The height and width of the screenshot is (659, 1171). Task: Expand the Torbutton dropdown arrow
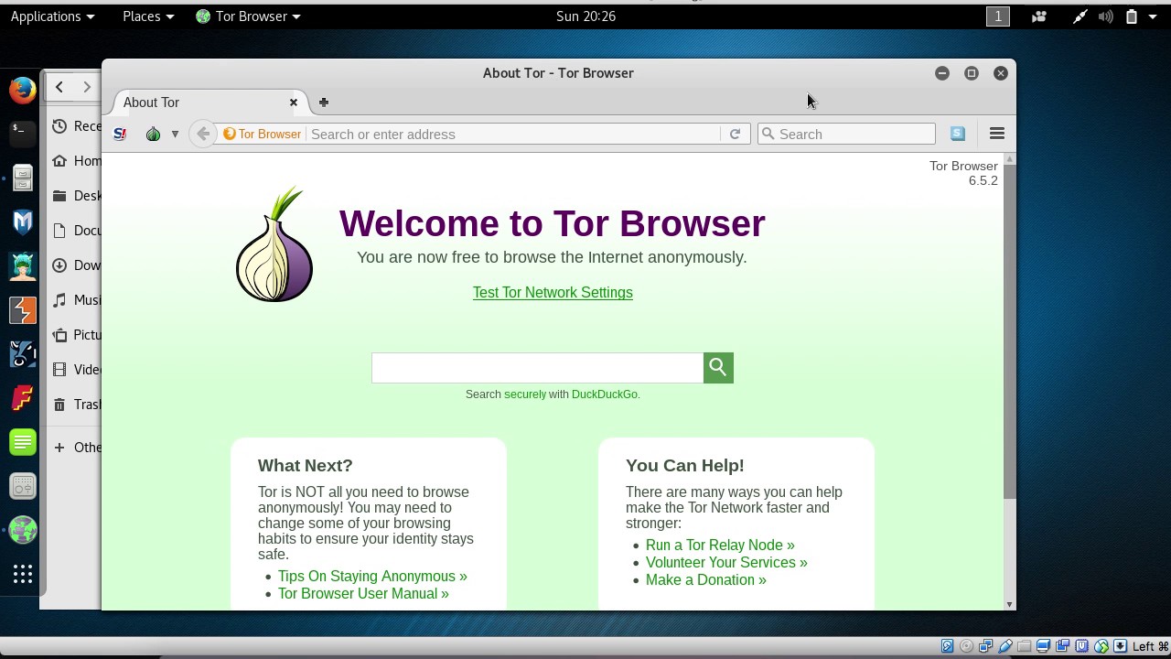[x=175, y=134]
